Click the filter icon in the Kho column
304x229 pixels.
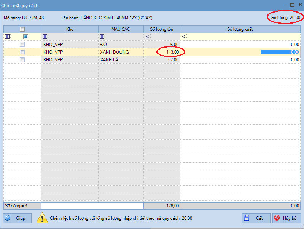tap(45, 37)
